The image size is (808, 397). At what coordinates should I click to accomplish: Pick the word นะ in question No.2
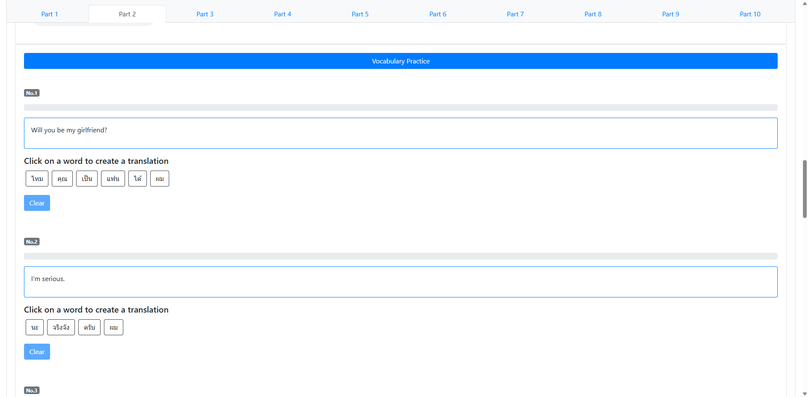click(35, 327)
